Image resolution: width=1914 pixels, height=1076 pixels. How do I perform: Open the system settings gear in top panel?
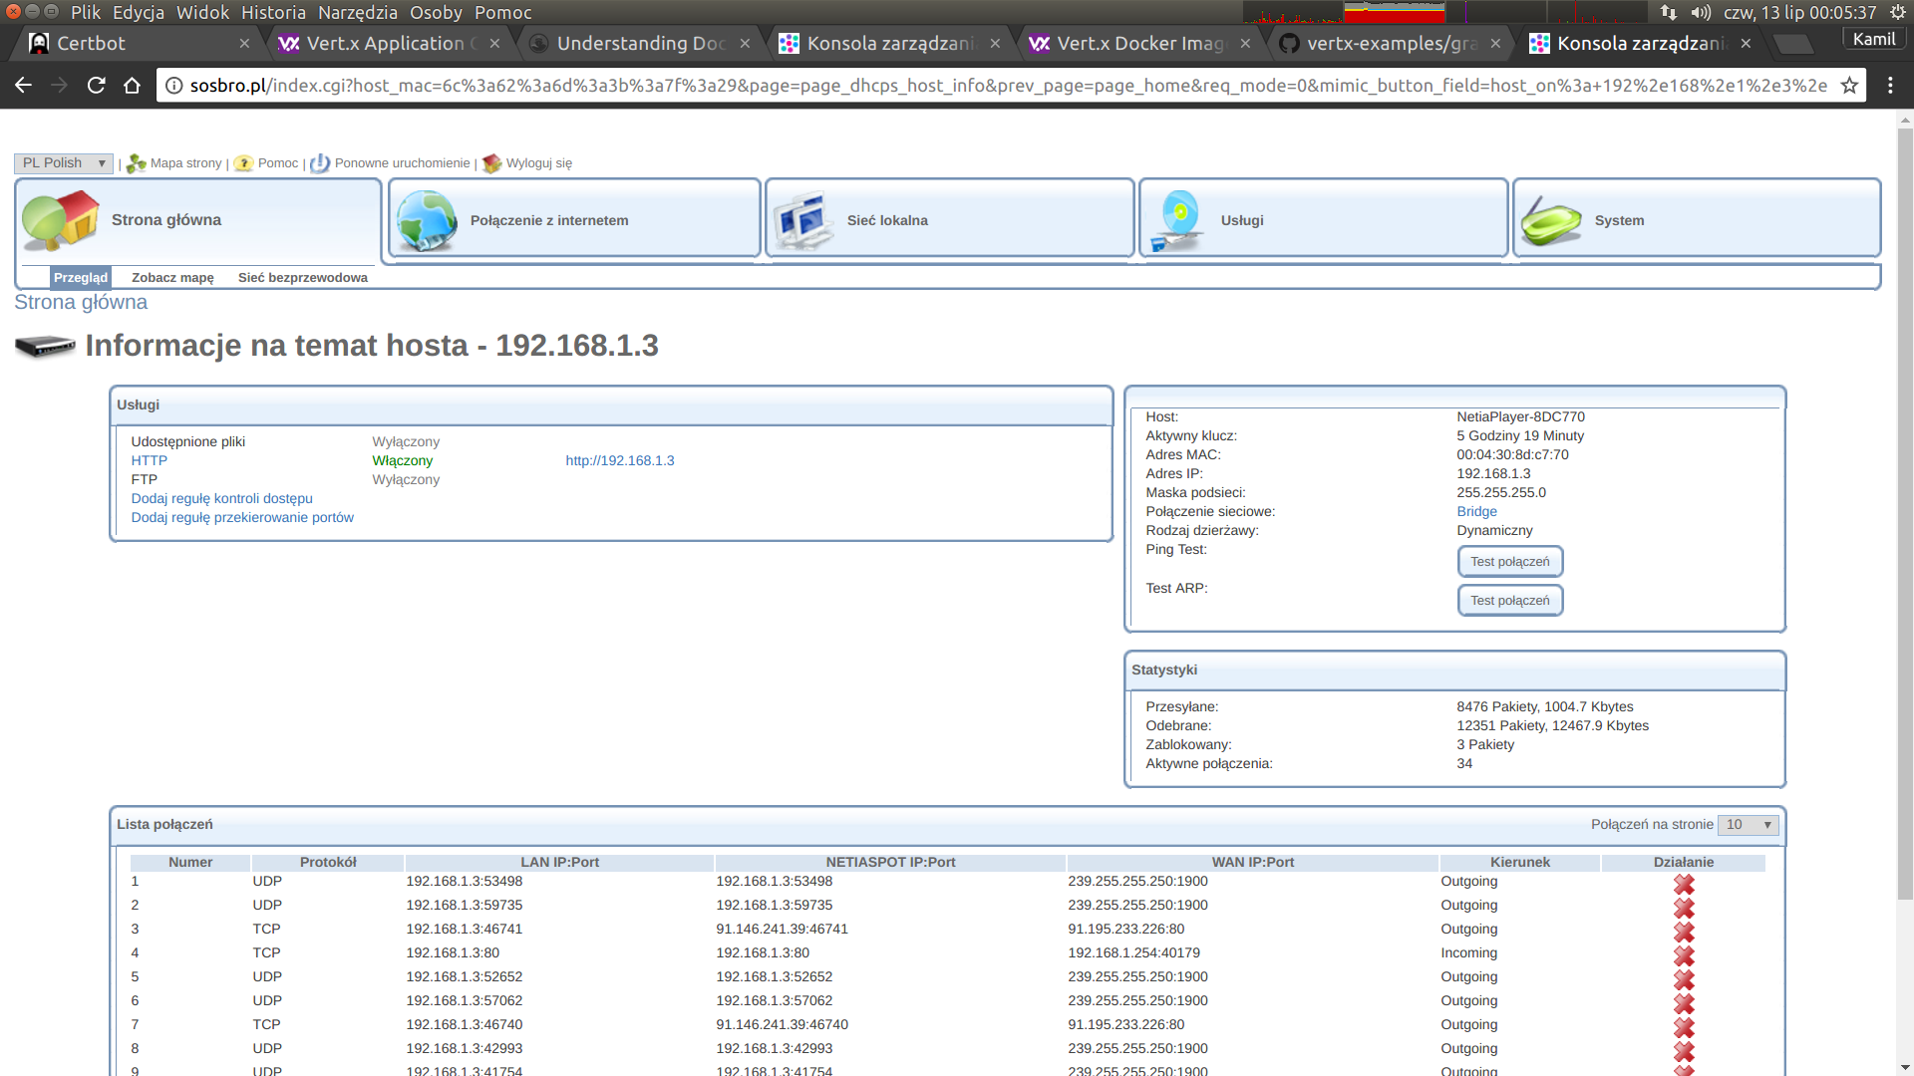tap(1898, 13)
